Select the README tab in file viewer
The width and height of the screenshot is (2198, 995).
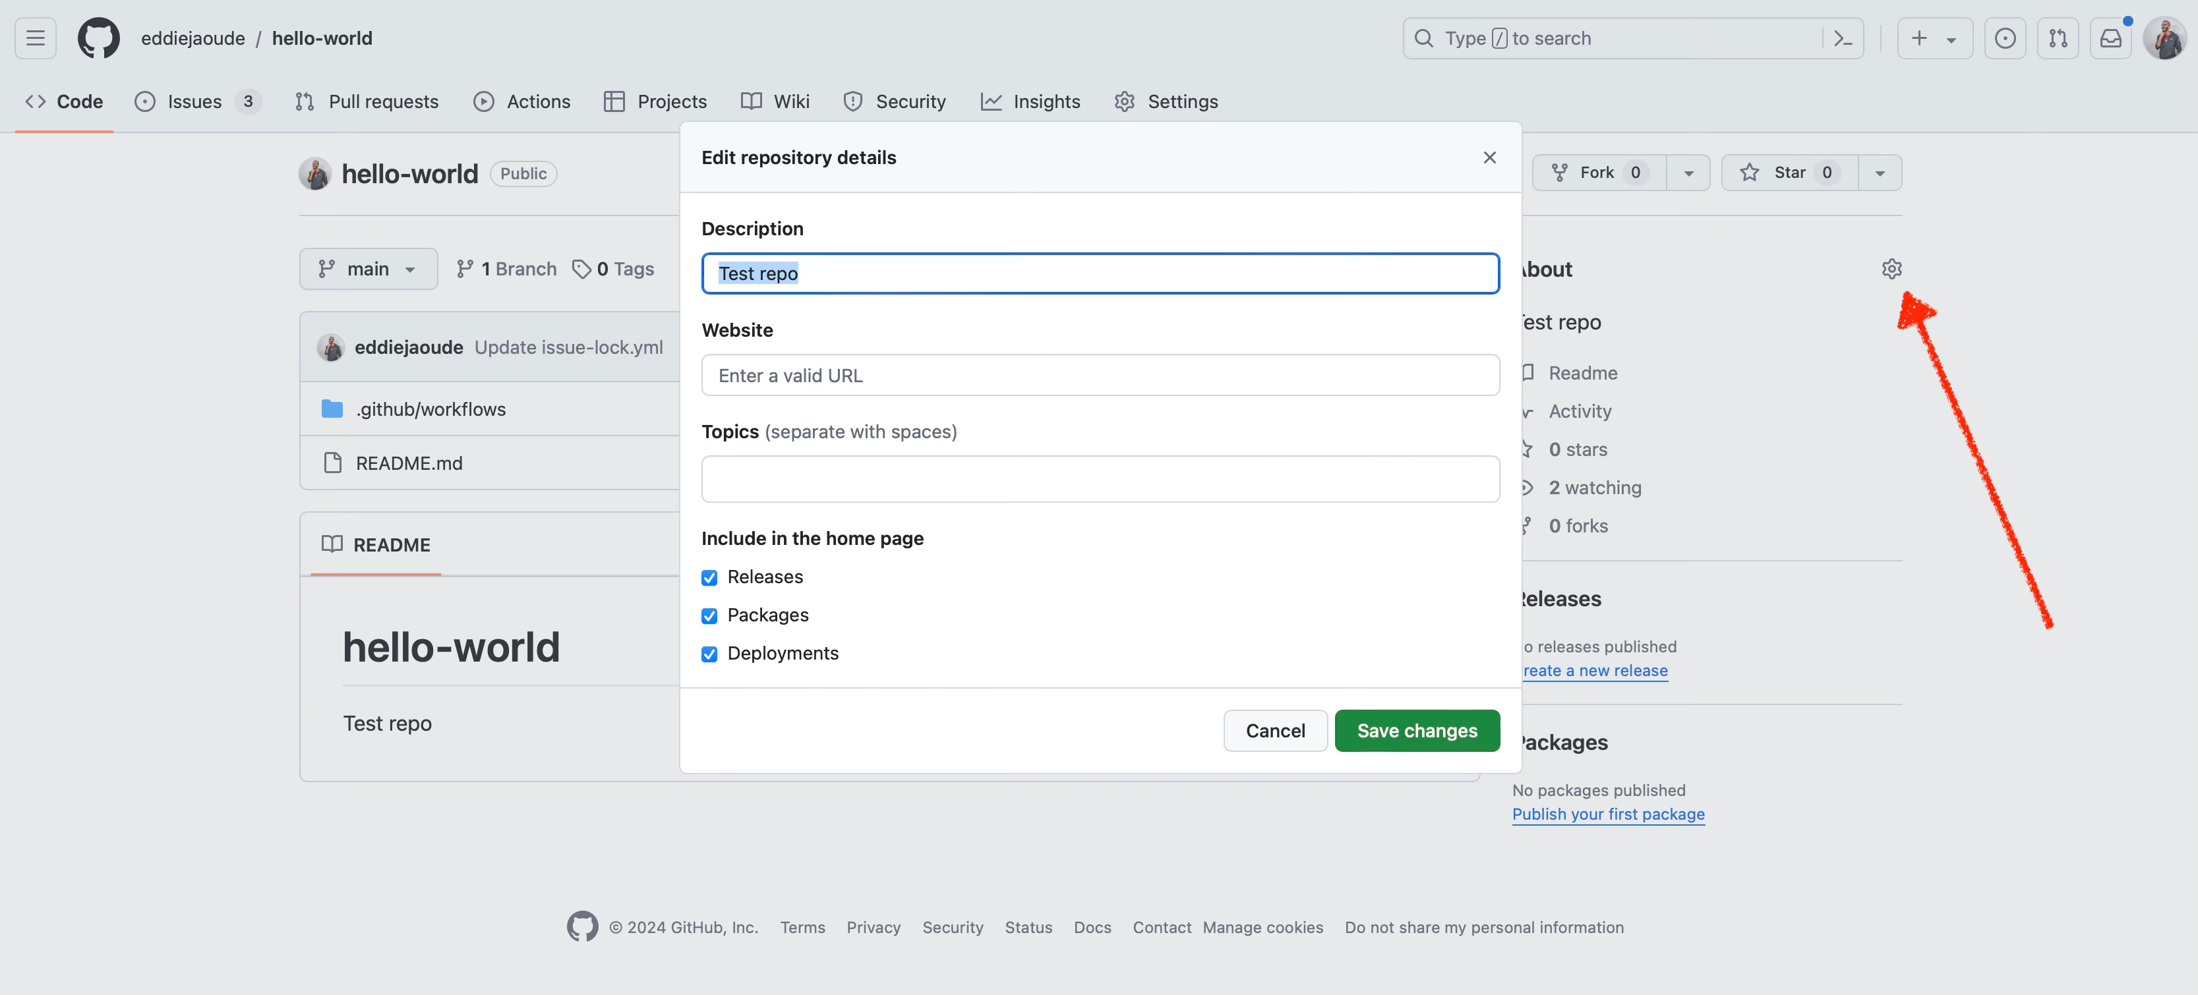pyautogui.click(x=376, y=545)
